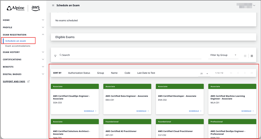Click the external link icon beside Support and FAQs

point(28,82)
